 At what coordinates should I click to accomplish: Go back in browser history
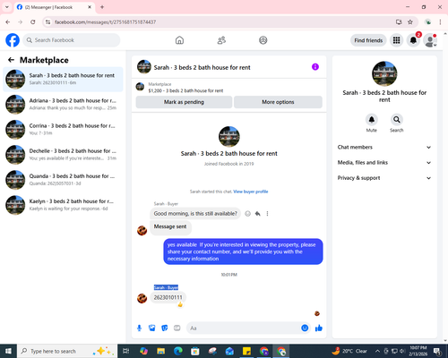[8, 22]
